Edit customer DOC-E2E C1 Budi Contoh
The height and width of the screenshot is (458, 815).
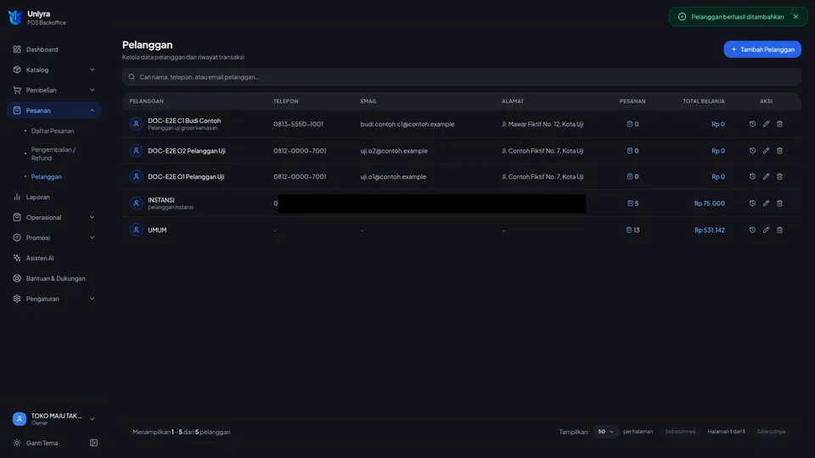(x=766, y=124)
